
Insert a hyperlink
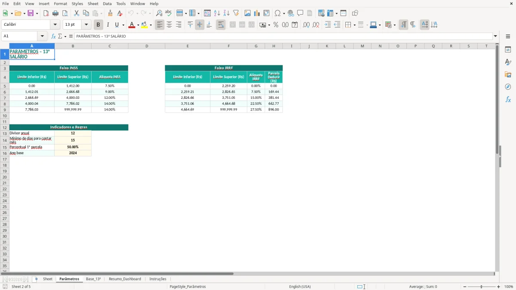pos(291,13)
